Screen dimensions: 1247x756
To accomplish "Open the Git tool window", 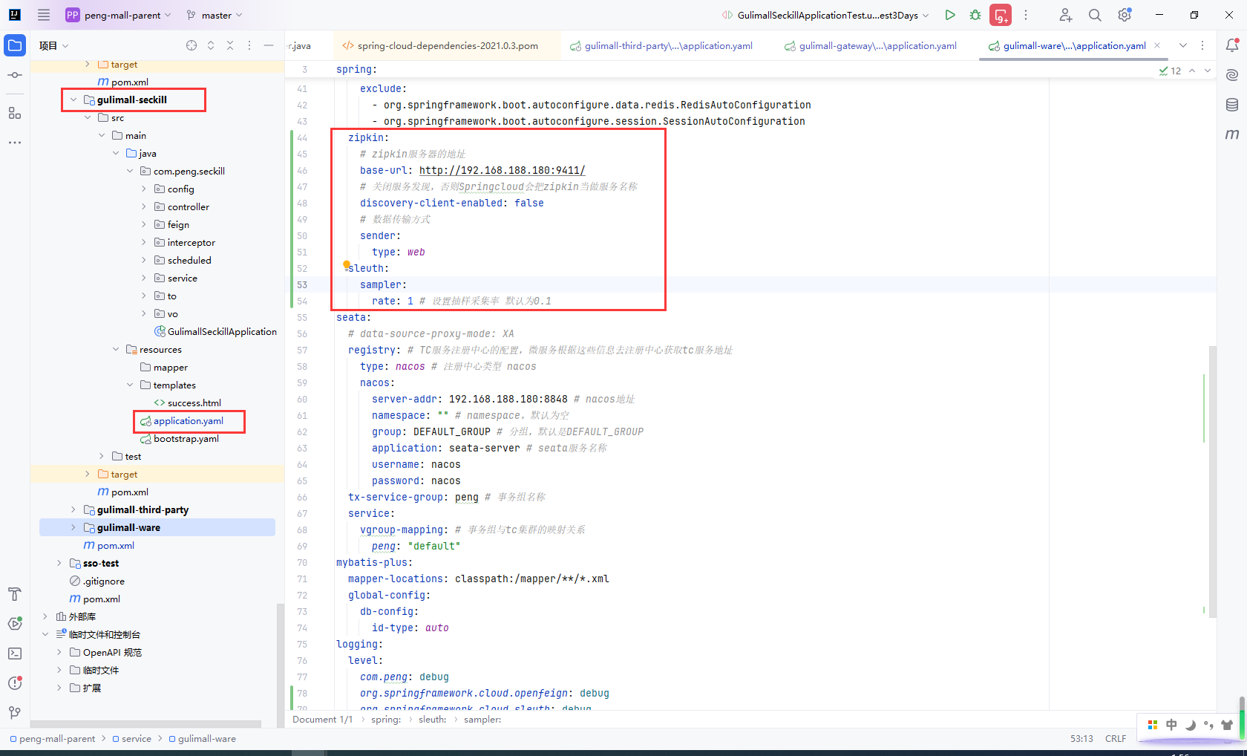I will coord(15,713).
